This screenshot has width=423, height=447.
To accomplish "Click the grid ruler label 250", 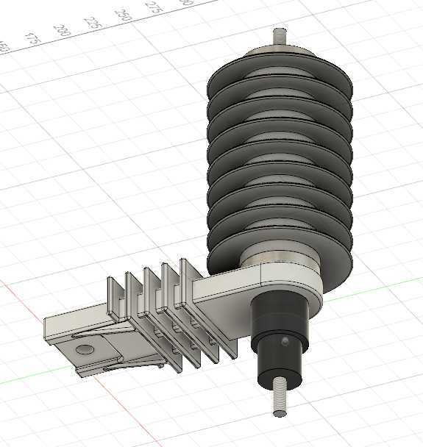I will click(124, 14).
